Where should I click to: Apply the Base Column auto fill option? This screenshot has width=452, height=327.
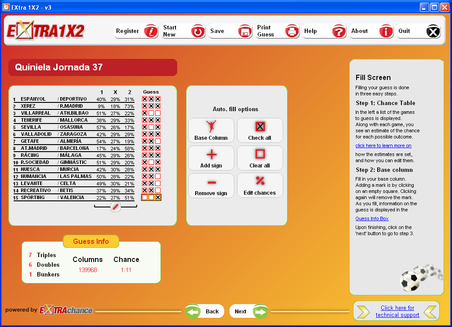pos(211,130)
